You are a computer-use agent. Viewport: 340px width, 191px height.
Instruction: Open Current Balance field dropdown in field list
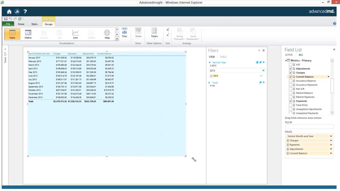(x=328, y=77)
